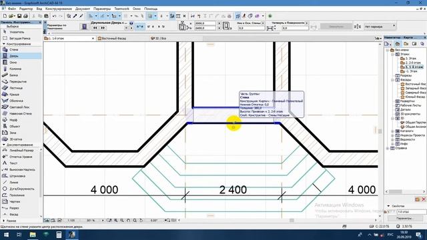Image resolution: width=427 pixels, height=240 pixels.
Task: Switch to the Восточный Фасад tab
Action: [123, 39]
